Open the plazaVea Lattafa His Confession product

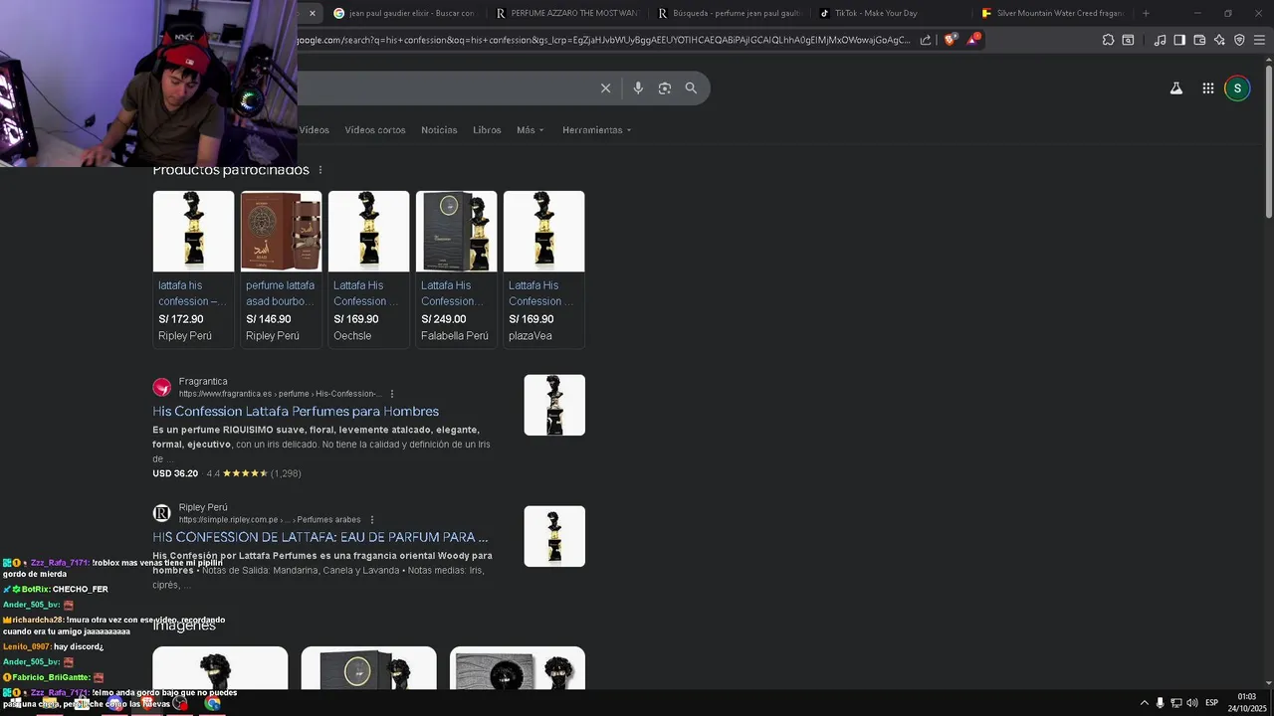point(543,268)
